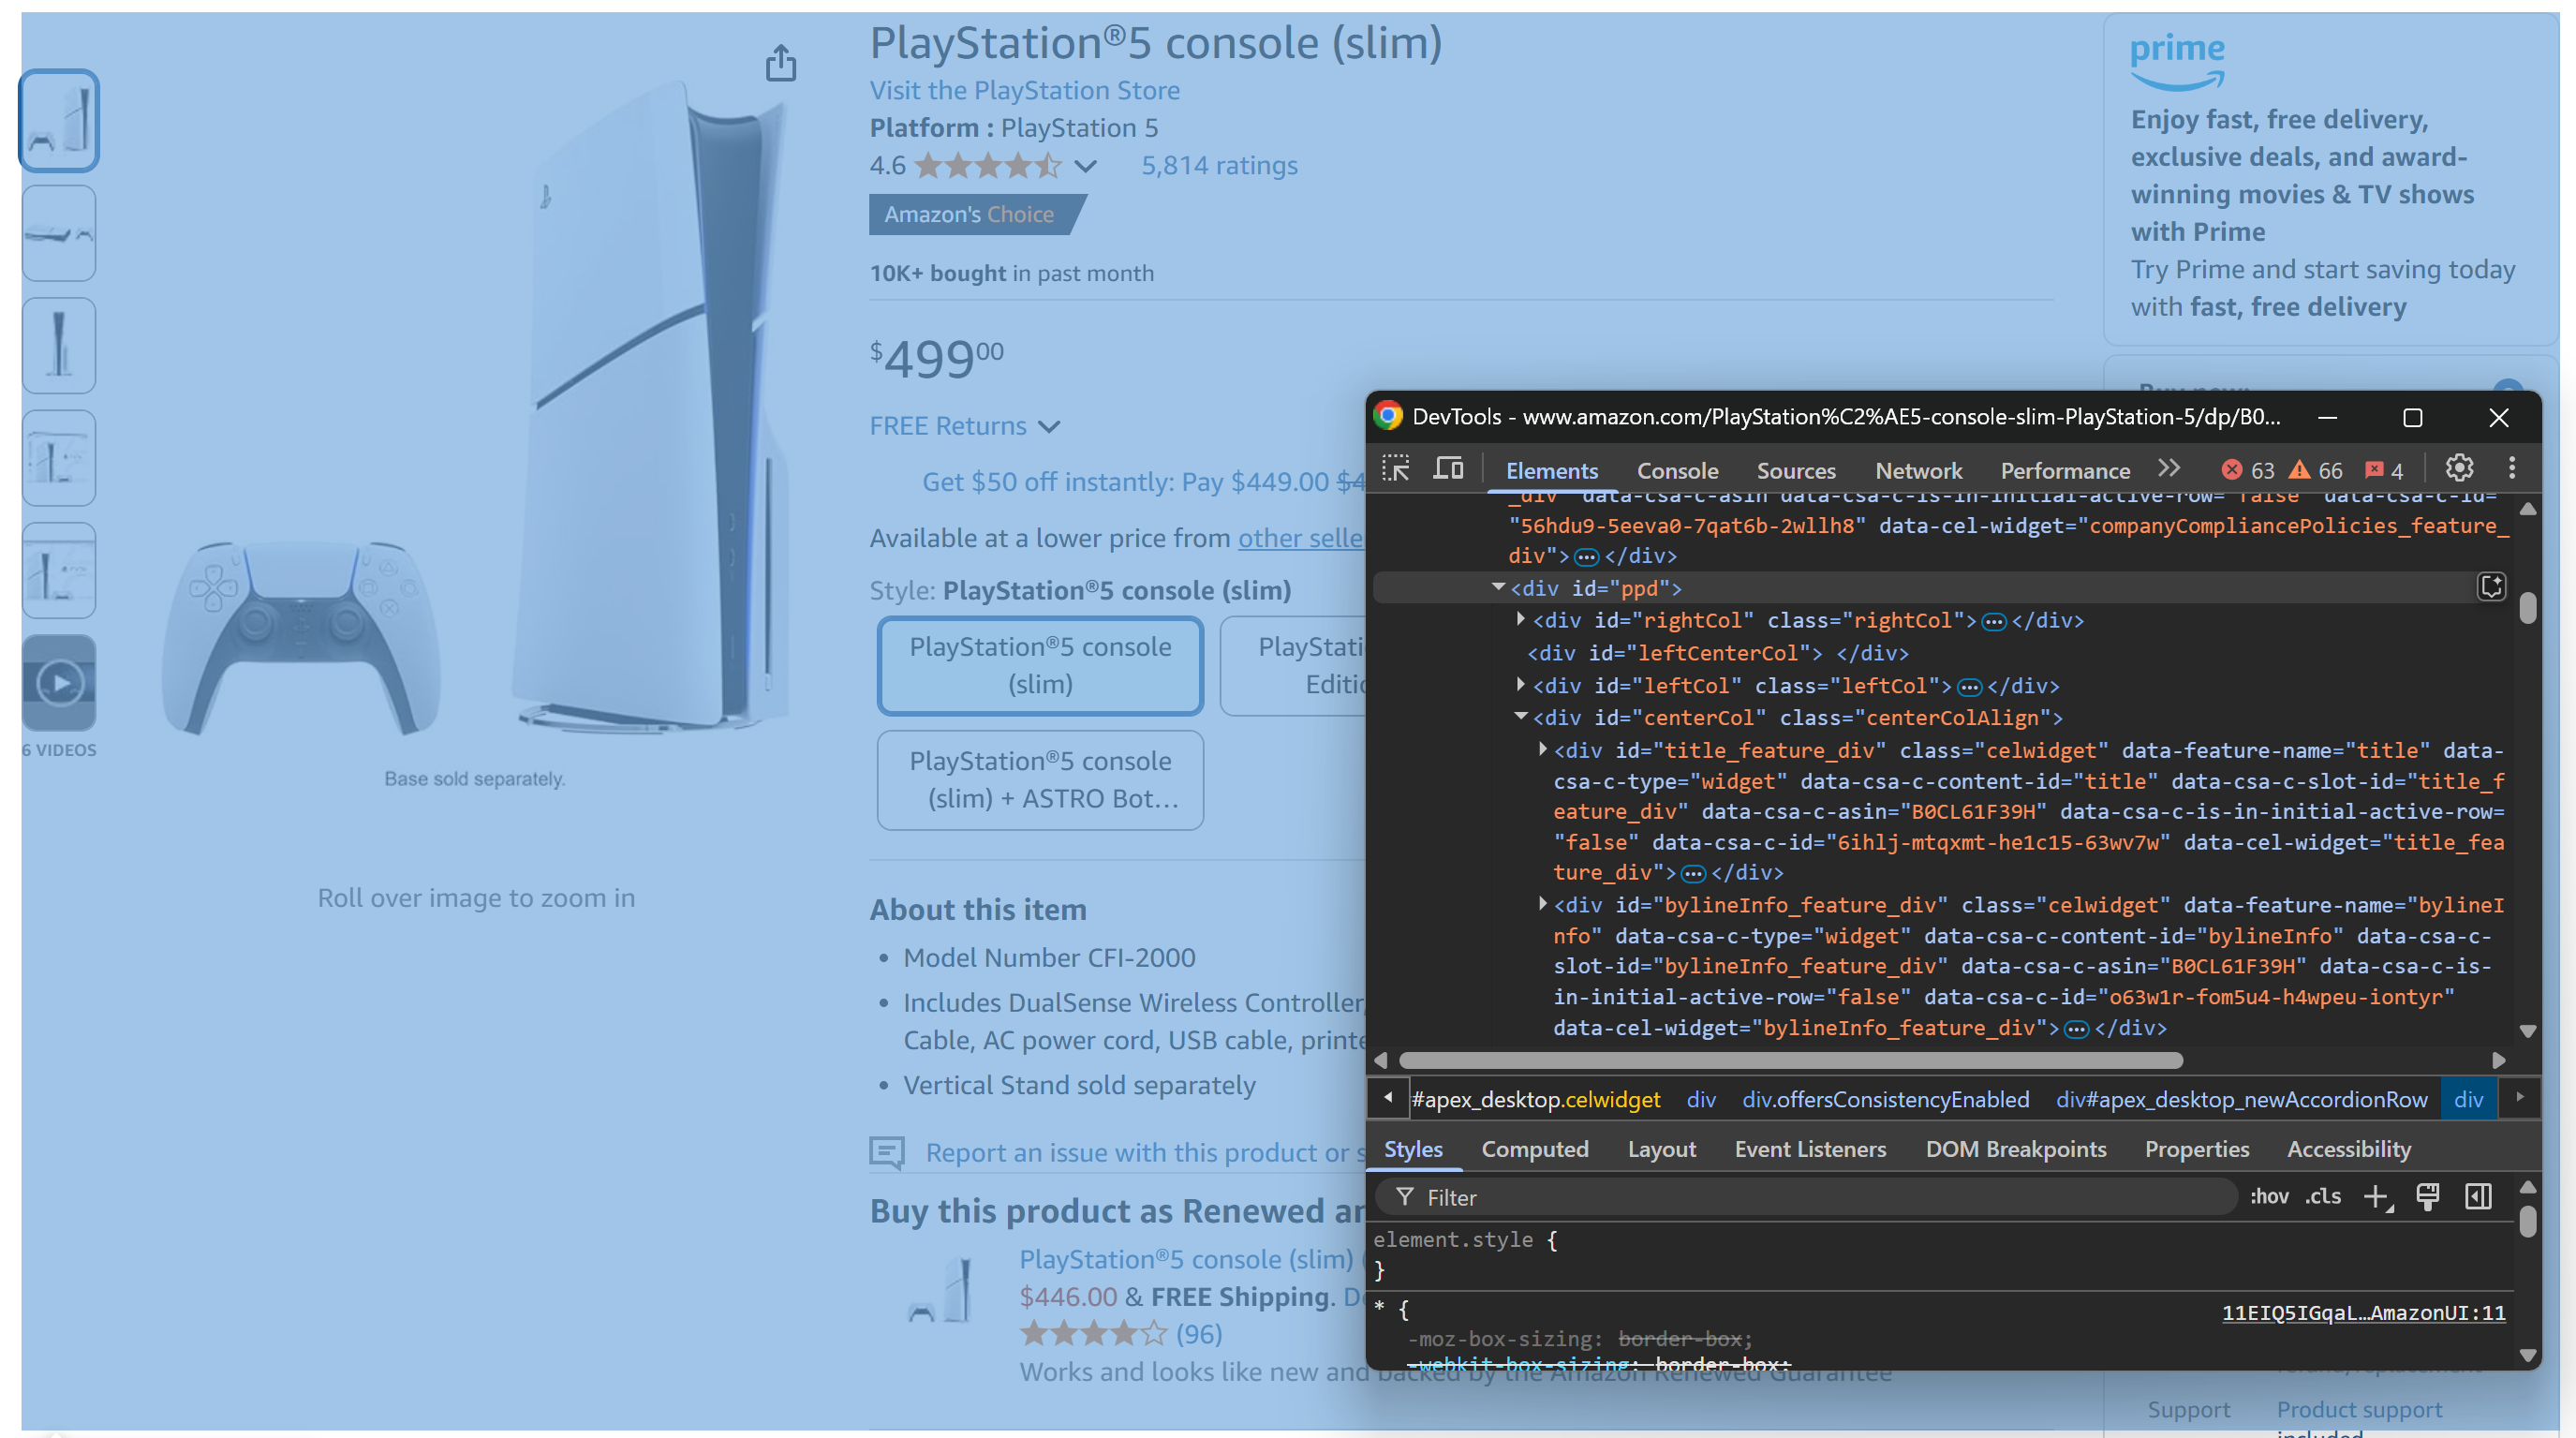Open the 5,814 ratings link
Screen dimensions: 2576x1438
point(1219,165)
